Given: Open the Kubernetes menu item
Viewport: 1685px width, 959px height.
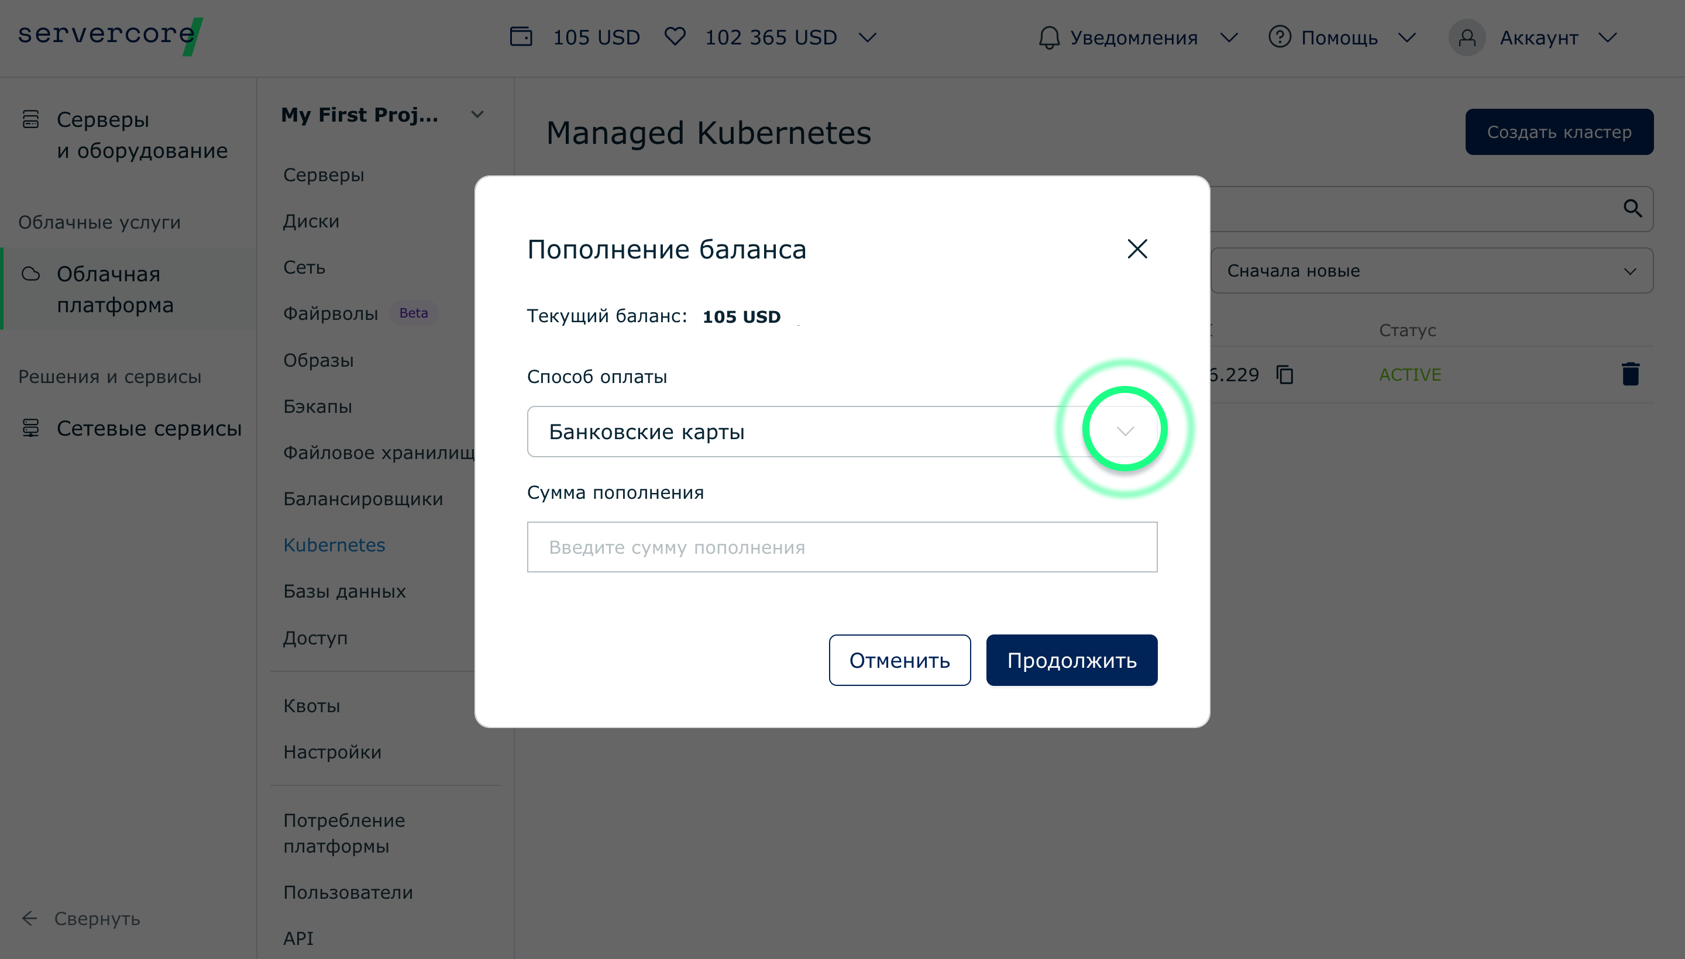Looking at the screenshot, I should (334, 545).
